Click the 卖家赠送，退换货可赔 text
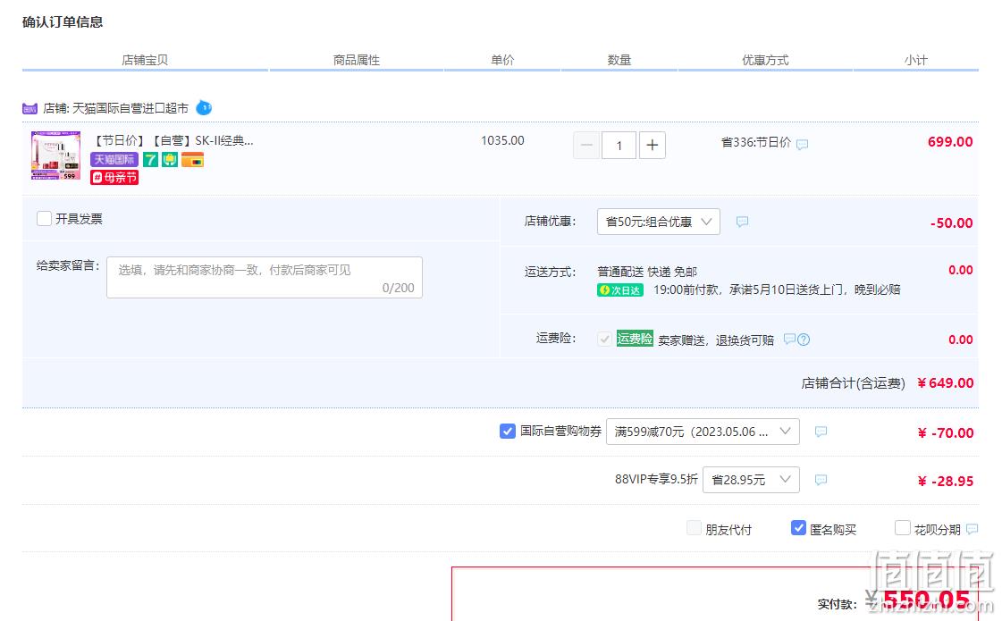 point(716,340)
